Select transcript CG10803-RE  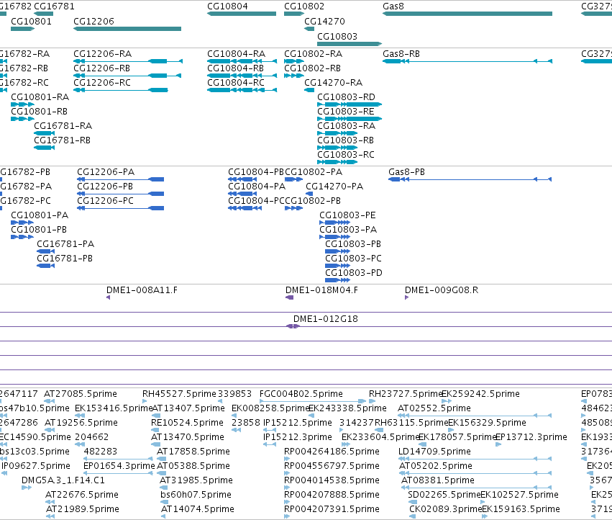350,119
